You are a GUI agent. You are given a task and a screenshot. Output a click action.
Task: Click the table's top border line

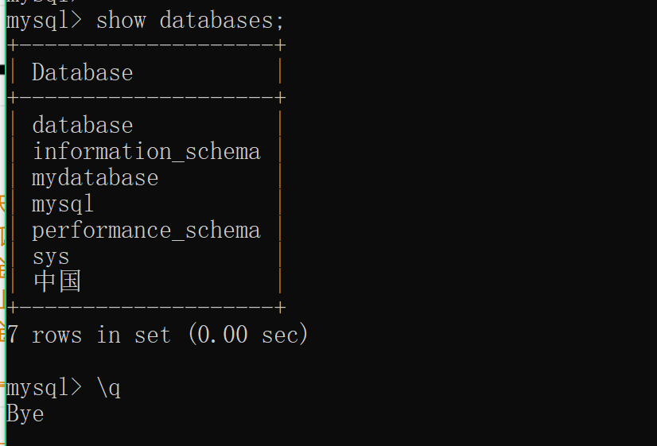click(146, 45)
